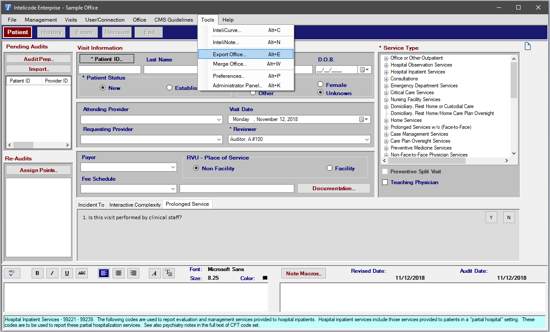Check the Preventive Split Visit checkbox
Image resolution: width=550 pixels, height=332 pixels.
tap(385, 172)
